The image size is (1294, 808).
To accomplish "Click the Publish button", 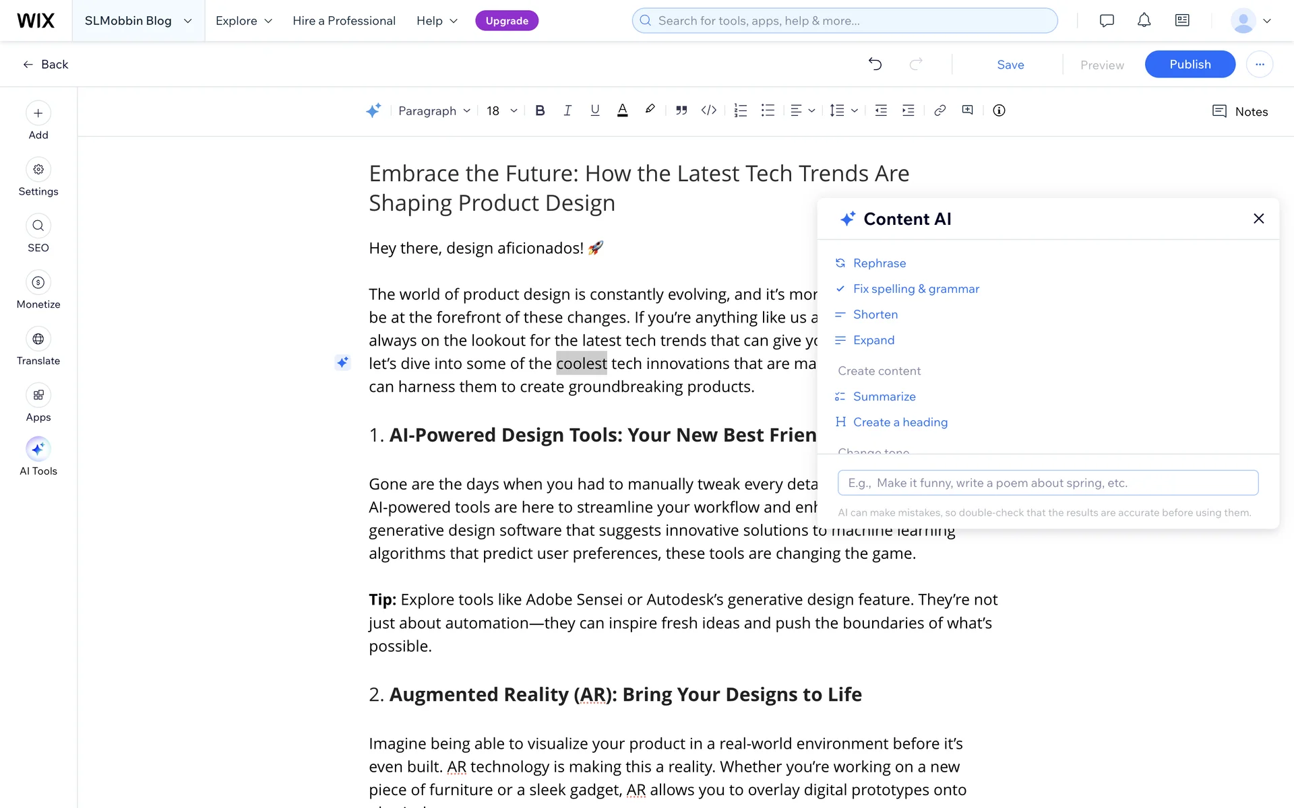I will coord(1190,64).
